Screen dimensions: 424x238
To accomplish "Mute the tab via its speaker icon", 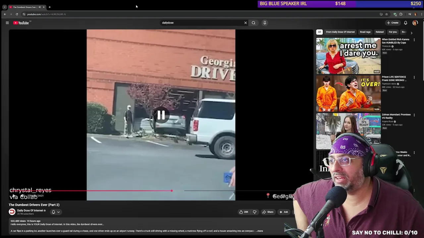I will (x=39, y=7).
